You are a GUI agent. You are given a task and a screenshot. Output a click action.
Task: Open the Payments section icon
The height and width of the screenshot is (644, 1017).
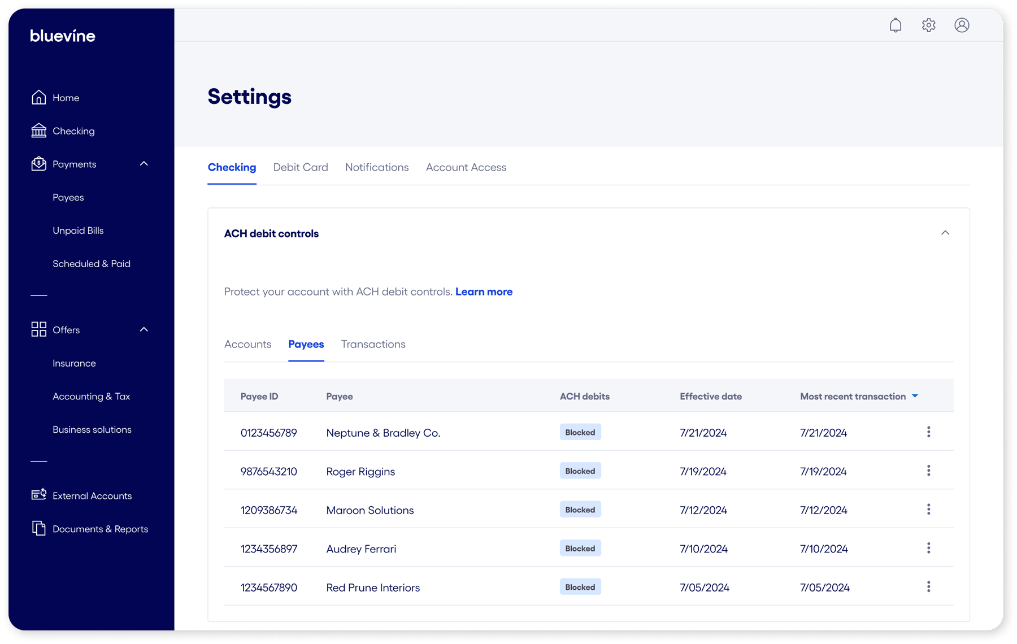(38, 163)
